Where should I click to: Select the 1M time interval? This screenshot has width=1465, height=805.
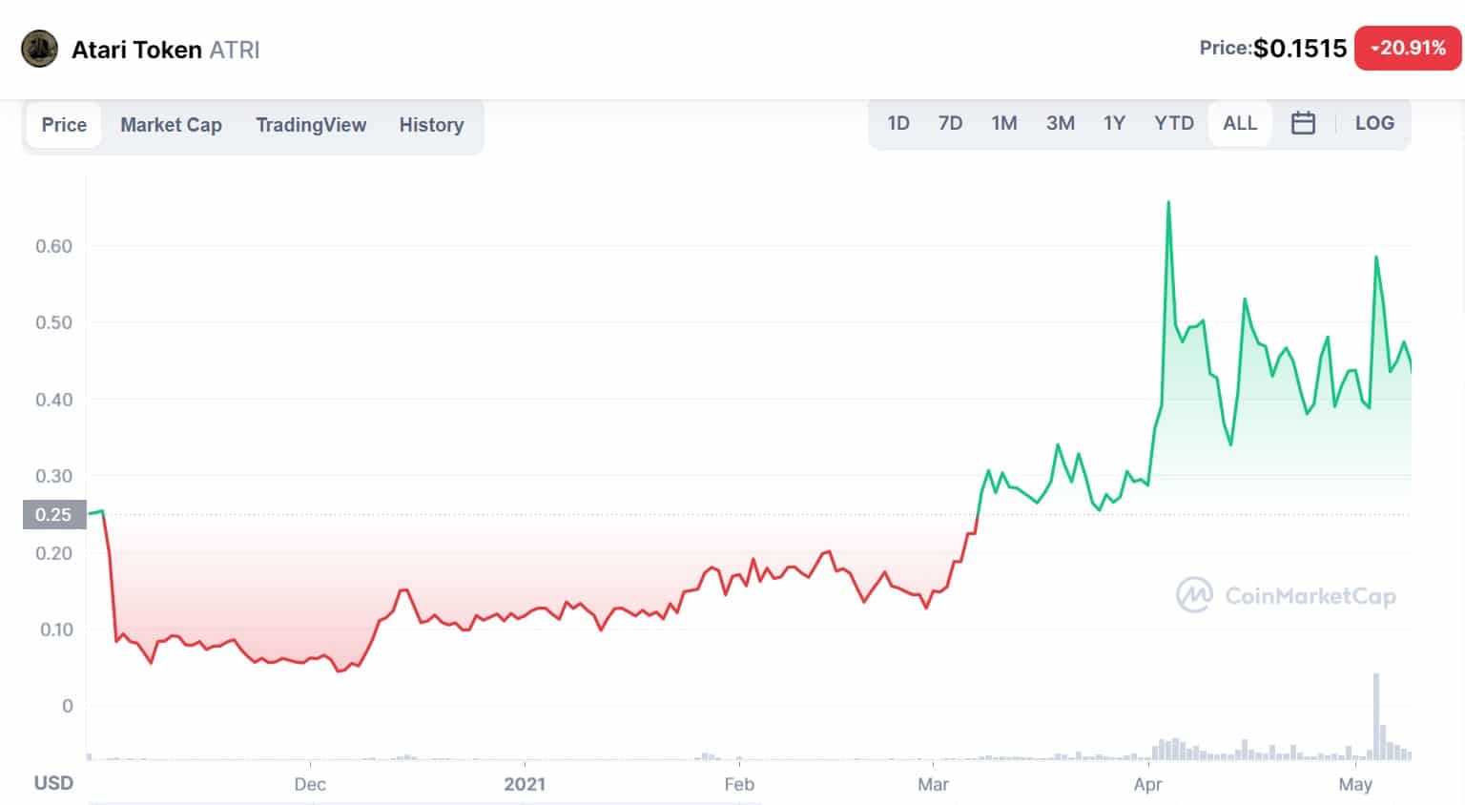(x=1003, y=123)
